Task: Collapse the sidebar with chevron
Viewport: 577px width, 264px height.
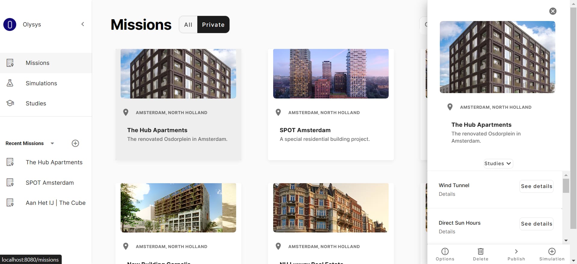Action: (x=83, y=24)
